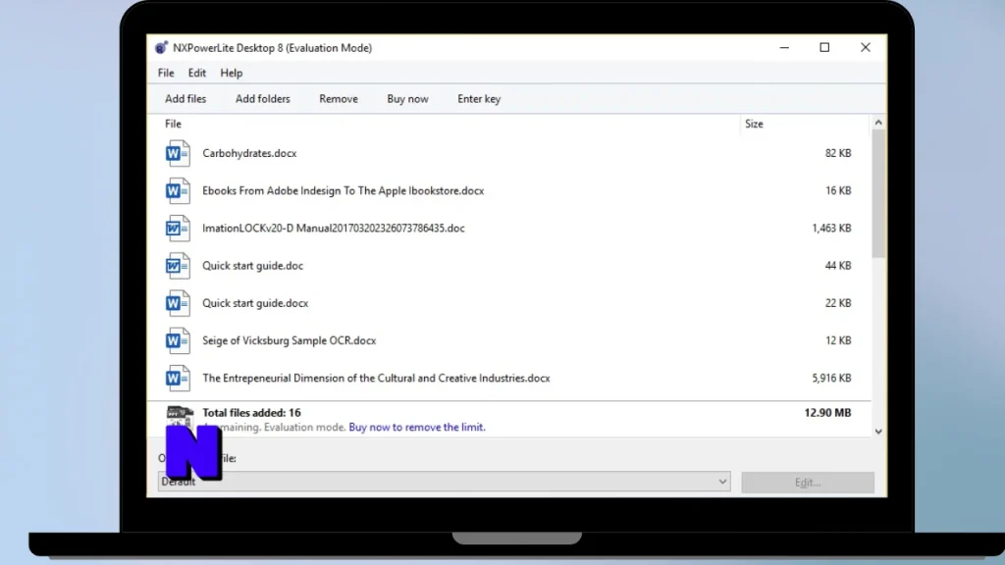Select the Carbohydrates.docx file name
This screenshot has width=1005, height=565.
pos(249,153)
